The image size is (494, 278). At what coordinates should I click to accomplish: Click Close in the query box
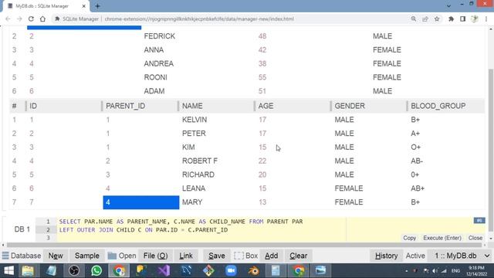[x=475, y=238]
